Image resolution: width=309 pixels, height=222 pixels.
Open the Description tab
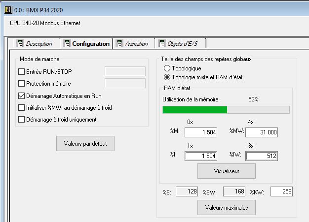coord(39,44)
